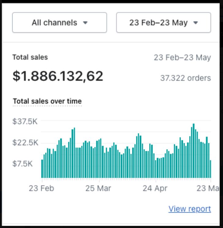
Task: Click the 23 Feb–23 May text beside Total sales
Action: [182, 58]
